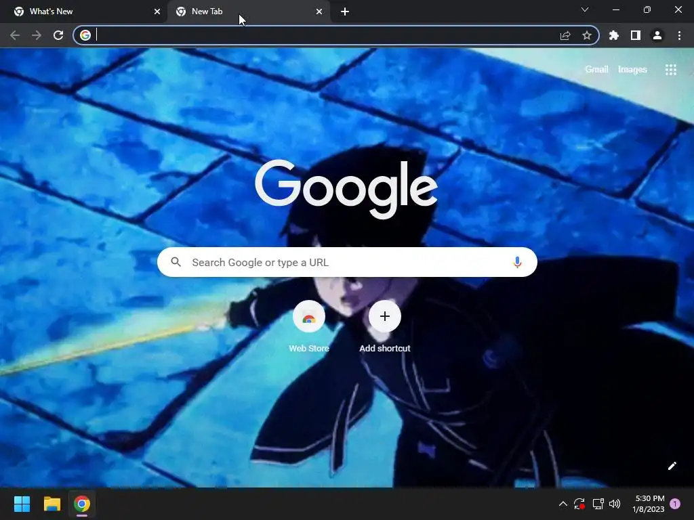Click the Google logo
This screenshot has width=694, height=520.
pos(346,189)
